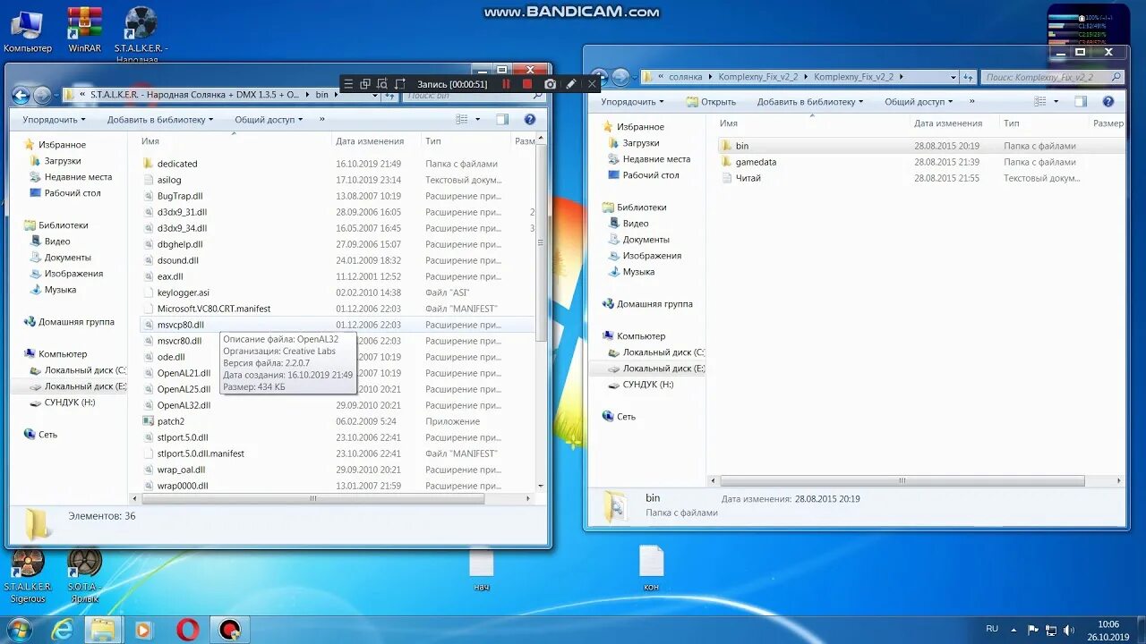Select Локальный диск (C:) in bin window sidebar

[85, 370]
